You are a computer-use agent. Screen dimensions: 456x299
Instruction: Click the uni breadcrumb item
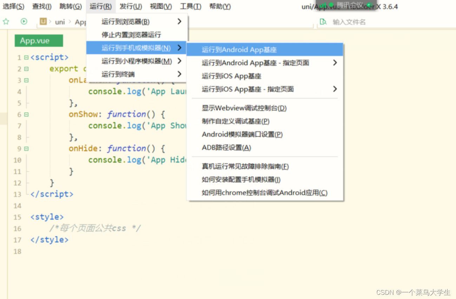pyautogui.click(x=60, y=22)
